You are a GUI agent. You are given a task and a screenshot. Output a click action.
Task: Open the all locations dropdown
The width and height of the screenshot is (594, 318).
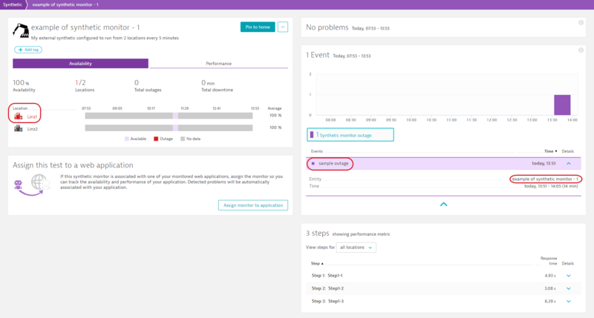pyautogui.click(x=356, y=247)
